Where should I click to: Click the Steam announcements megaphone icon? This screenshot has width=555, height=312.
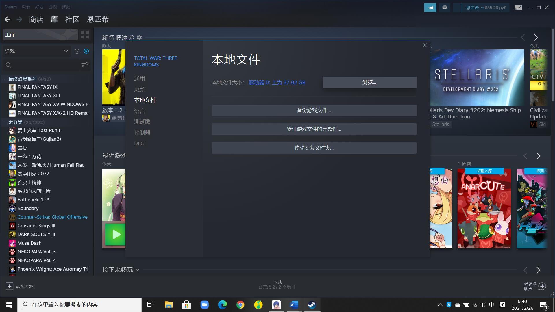click(x=430, y=8)
